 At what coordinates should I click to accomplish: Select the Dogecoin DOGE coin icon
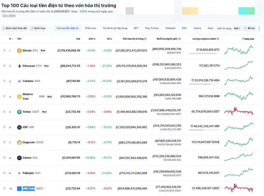click(x=19, y=142)
